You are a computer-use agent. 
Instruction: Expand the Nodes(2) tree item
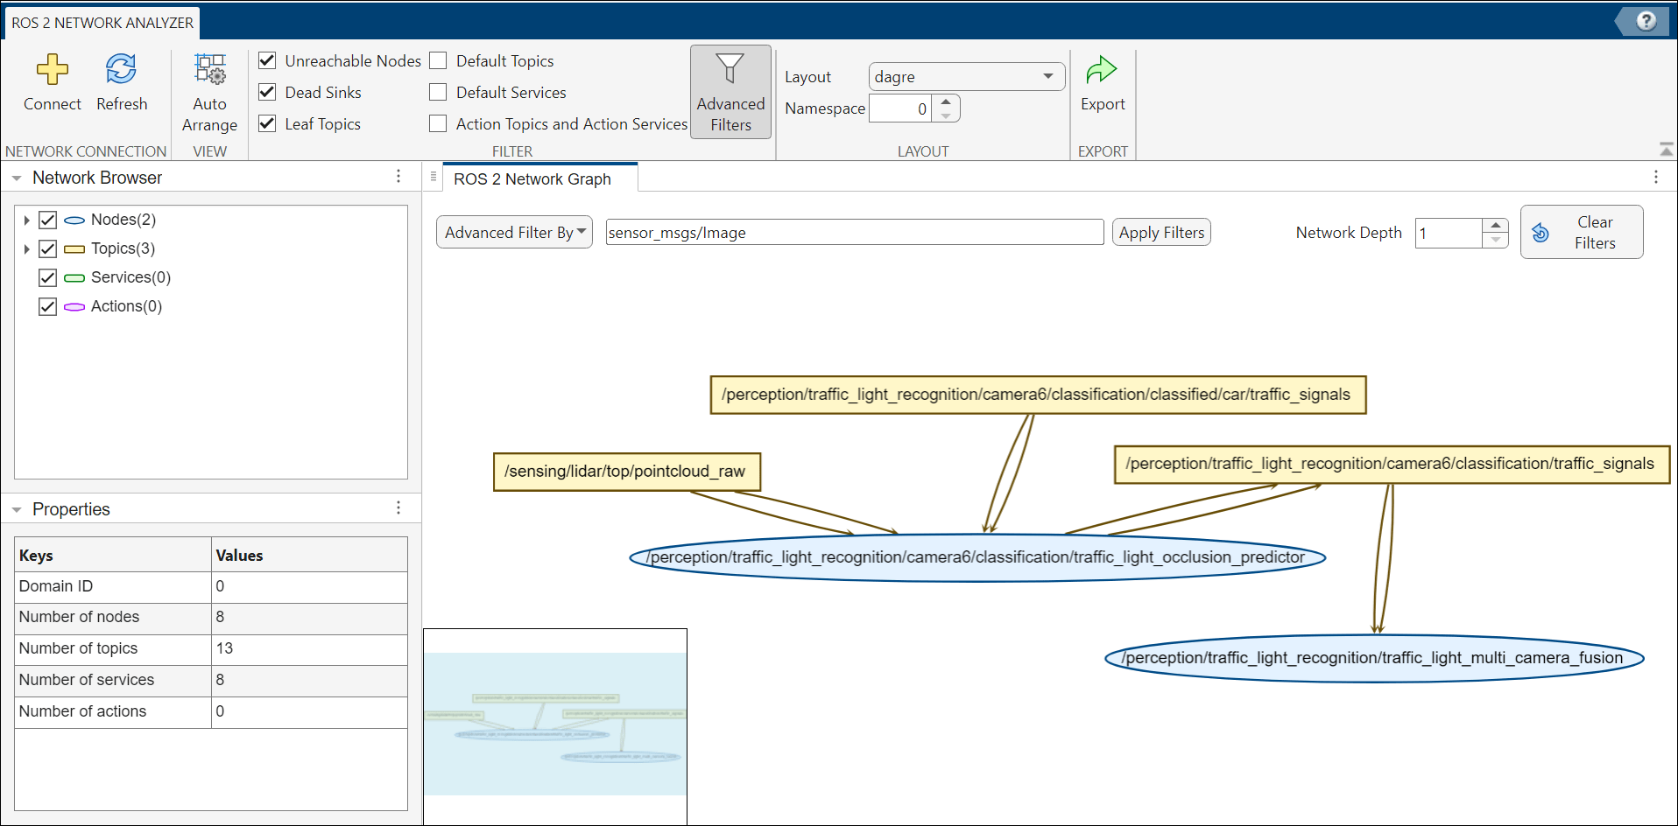point(26,220)
